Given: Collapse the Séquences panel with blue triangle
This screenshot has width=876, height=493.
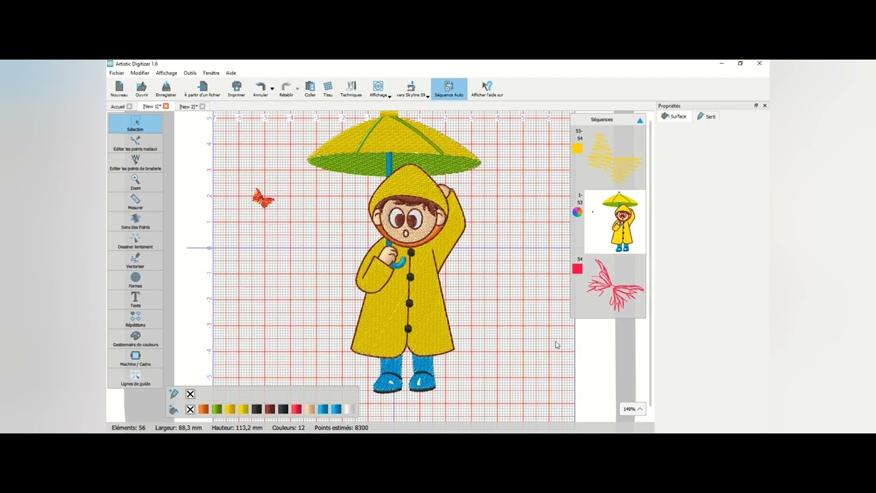Looking at the screenshot, I should tap(640, 120).
